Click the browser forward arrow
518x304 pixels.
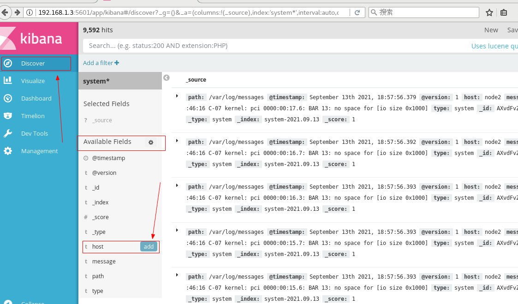pyautogui.click(x=17, y=12)
